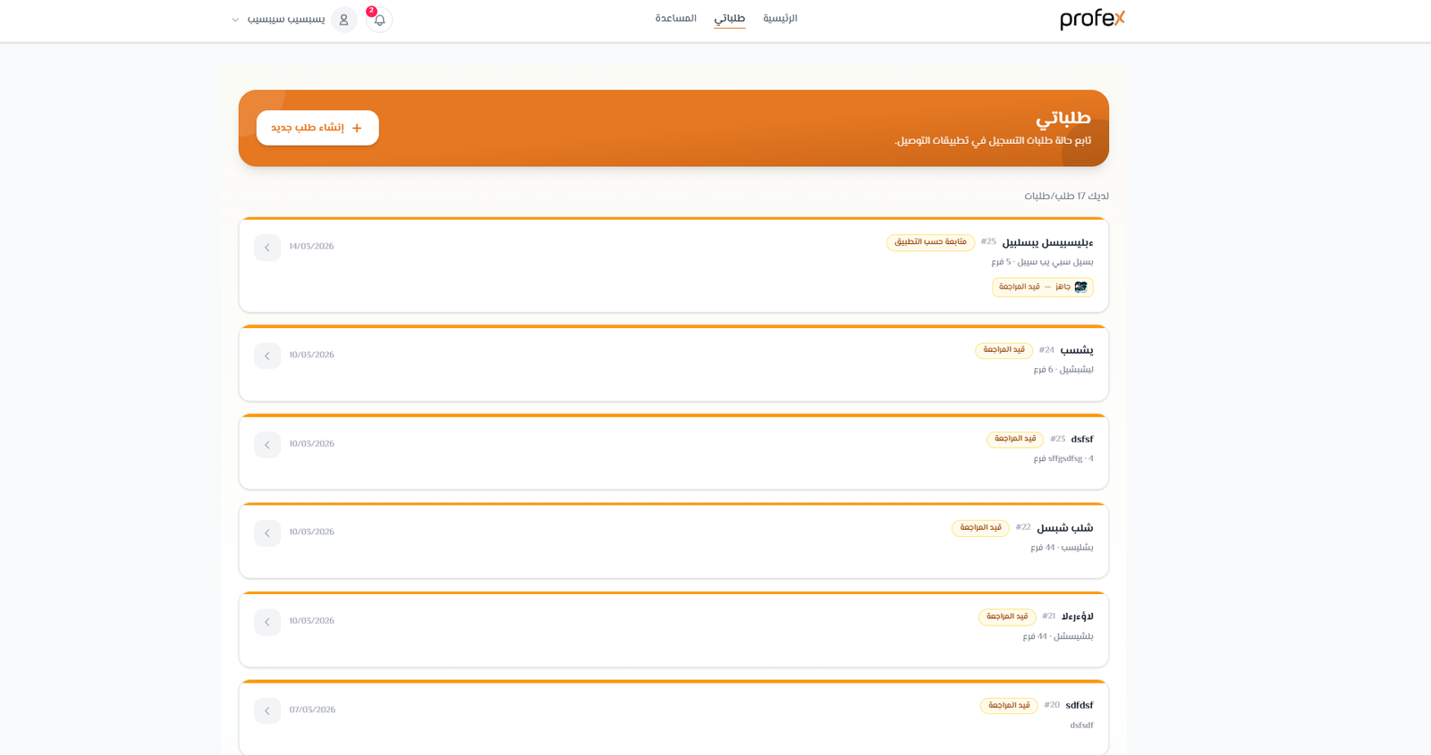
Task: Click the #21 request number
Action: tap(1049, 616)
